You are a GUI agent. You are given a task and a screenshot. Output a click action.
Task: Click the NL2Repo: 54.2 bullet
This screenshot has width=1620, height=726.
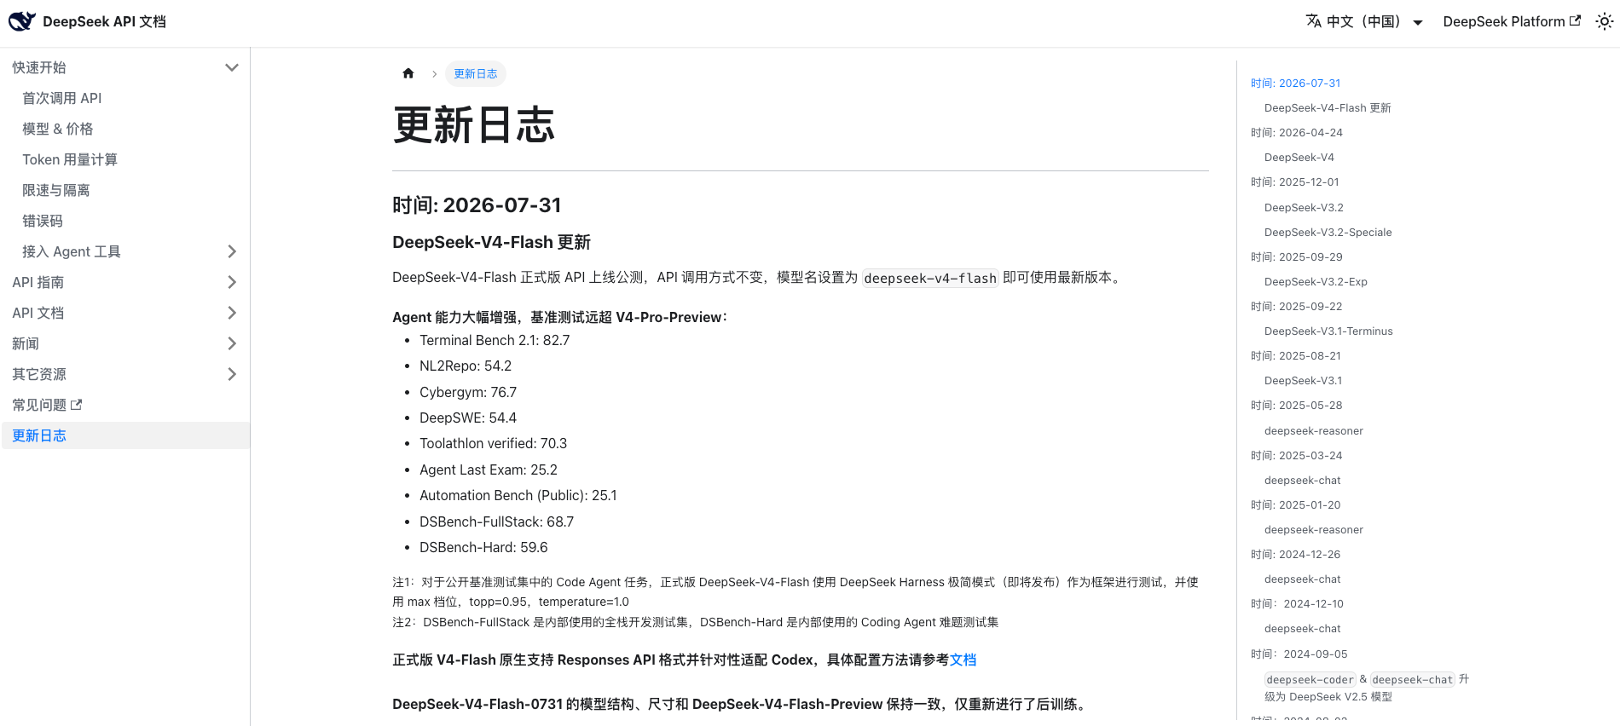[466, 366]
